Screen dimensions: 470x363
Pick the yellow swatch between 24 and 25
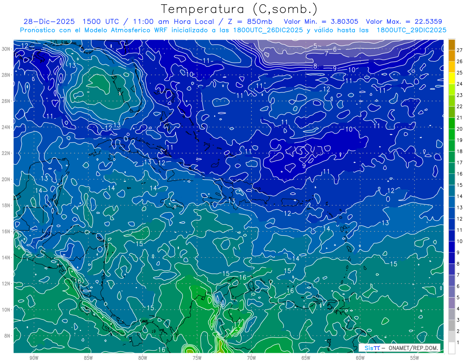452,78
